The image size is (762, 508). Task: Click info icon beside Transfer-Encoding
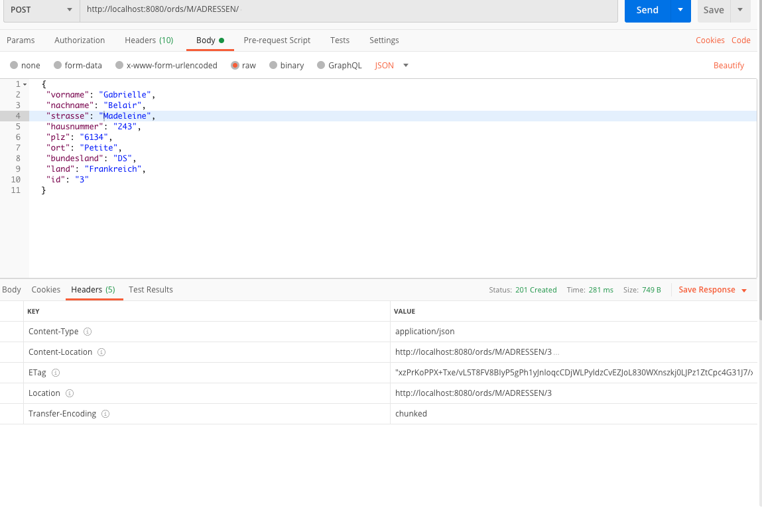click(105, 414)
